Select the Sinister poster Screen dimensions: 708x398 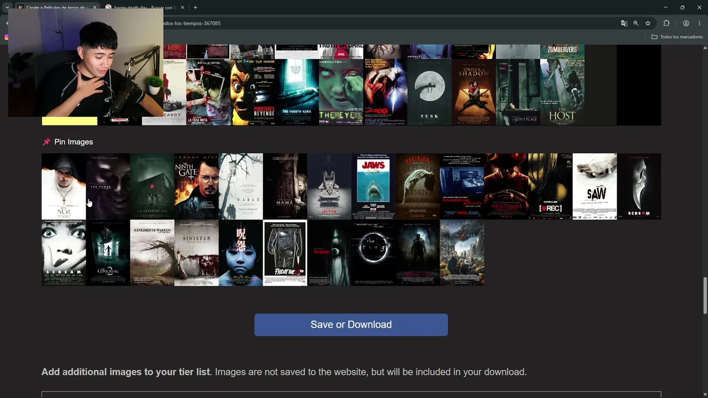coord(196,253)
